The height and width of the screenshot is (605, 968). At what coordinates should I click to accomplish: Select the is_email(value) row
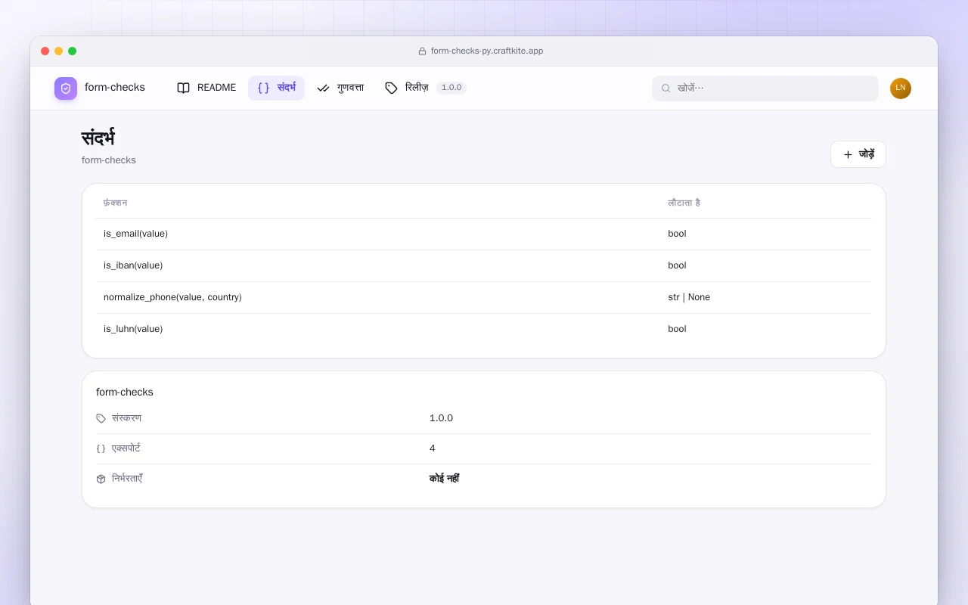pos(484,234)
